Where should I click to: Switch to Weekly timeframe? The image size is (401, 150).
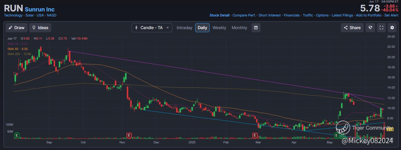(x=219, y=28)
